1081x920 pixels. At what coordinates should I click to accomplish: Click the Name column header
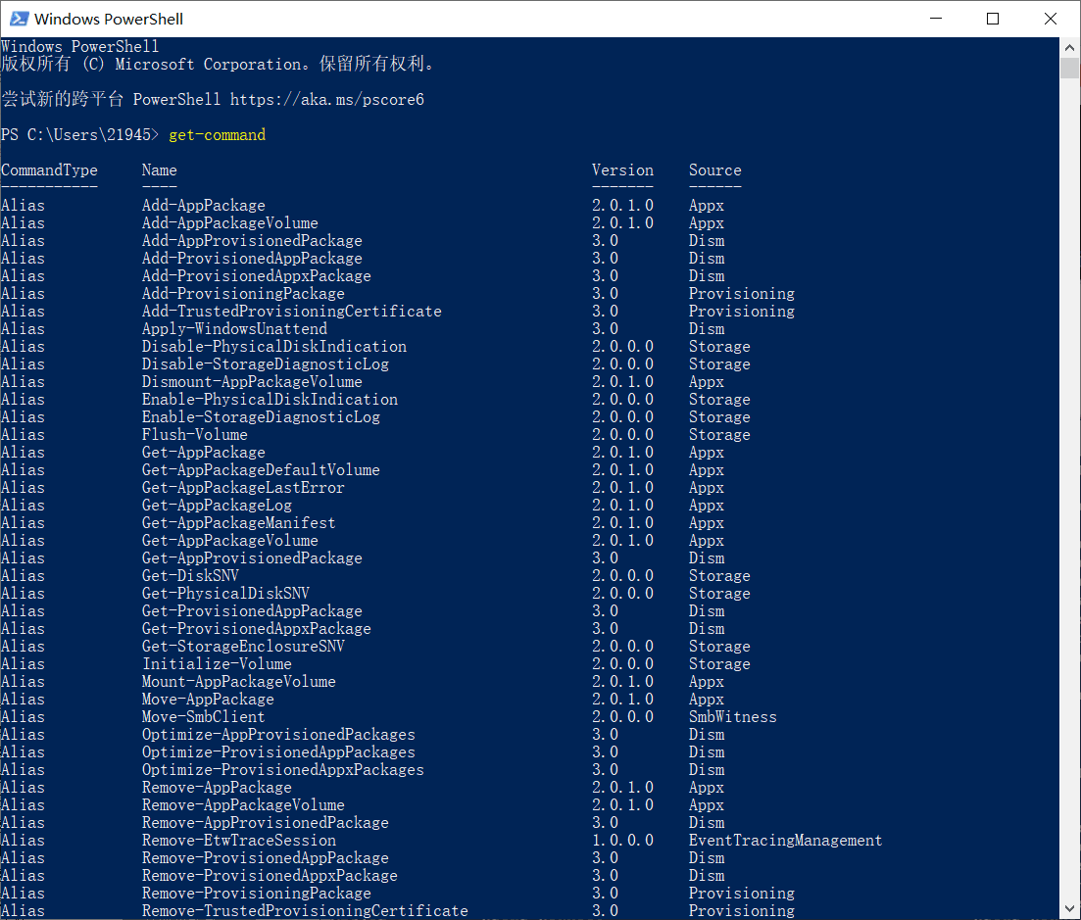pyautogui.click(x=159, y=170)
